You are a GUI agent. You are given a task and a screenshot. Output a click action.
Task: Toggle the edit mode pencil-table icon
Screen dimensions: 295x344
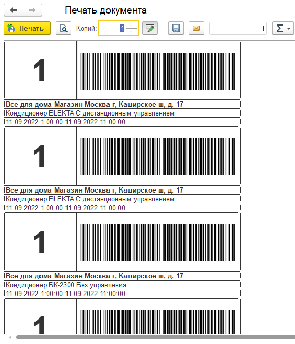tap(150, 28)
